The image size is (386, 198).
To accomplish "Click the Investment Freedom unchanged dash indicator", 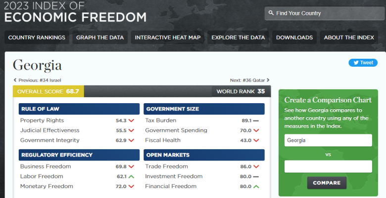I will [256, 176].
